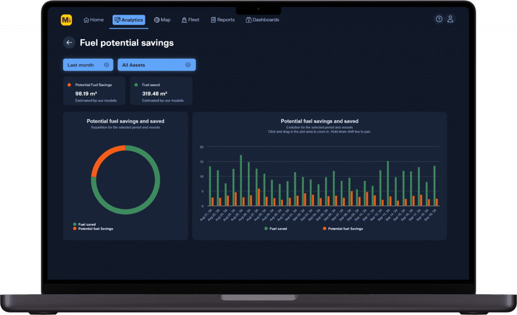517x315 pixels.
Task: Click the Dashboards icon in navbar
Action: tap(248, 20)
